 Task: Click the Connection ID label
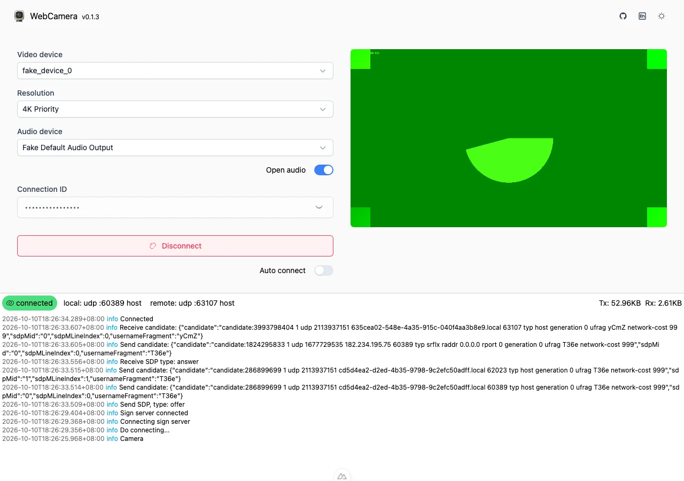pyautogui.click(x=42, y=189)
